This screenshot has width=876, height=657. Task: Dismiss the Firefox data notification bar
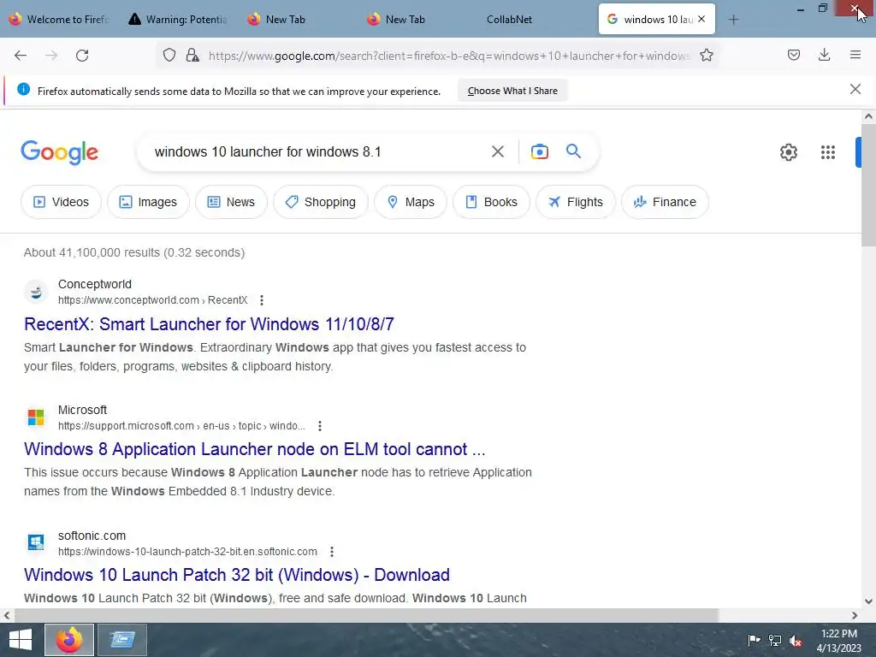pyautogui.click(x=855, y=89)
